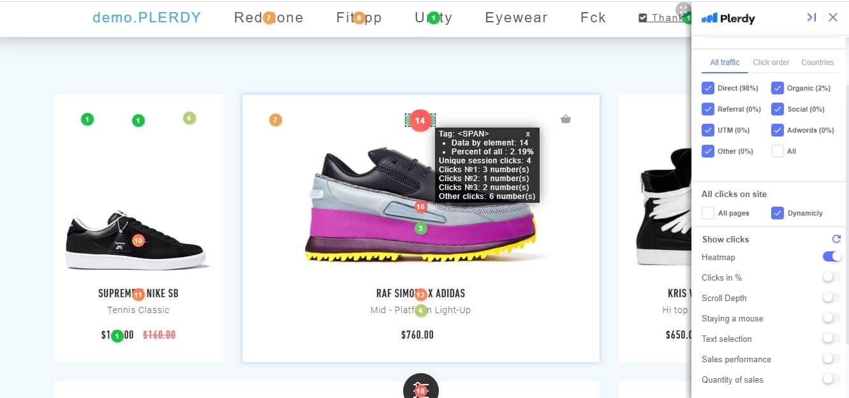Open the Eyewear menu link
Viewport: 849px width, 398px height.
[x=516, y=18]
